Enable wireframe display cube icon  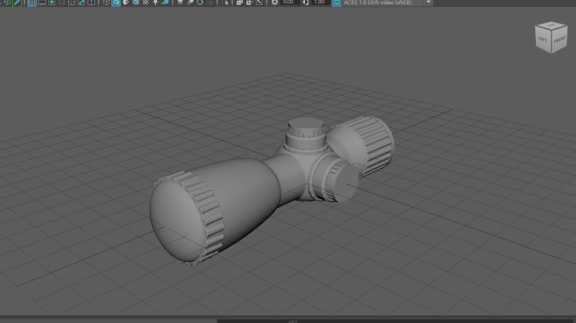click(x=106, y=3)
